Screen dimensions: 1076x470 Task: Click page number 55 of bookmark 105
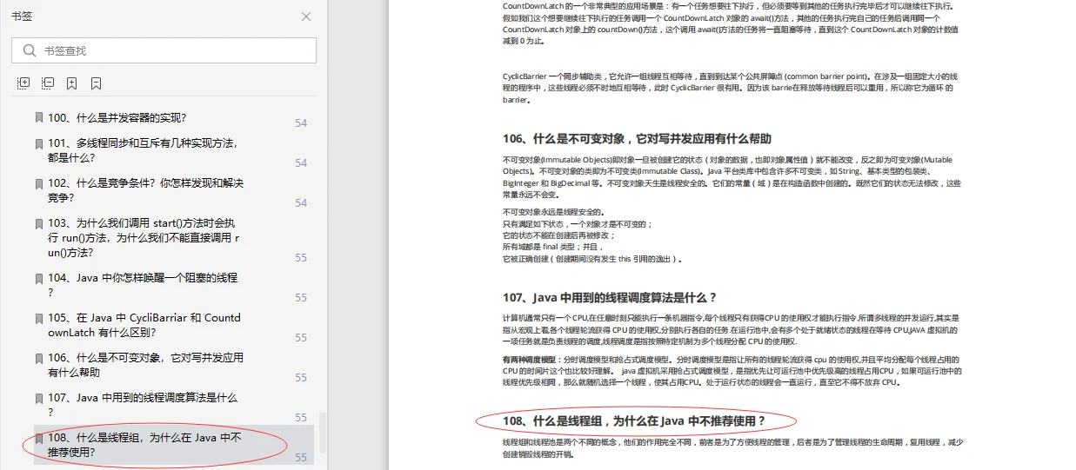coord(301,338)
